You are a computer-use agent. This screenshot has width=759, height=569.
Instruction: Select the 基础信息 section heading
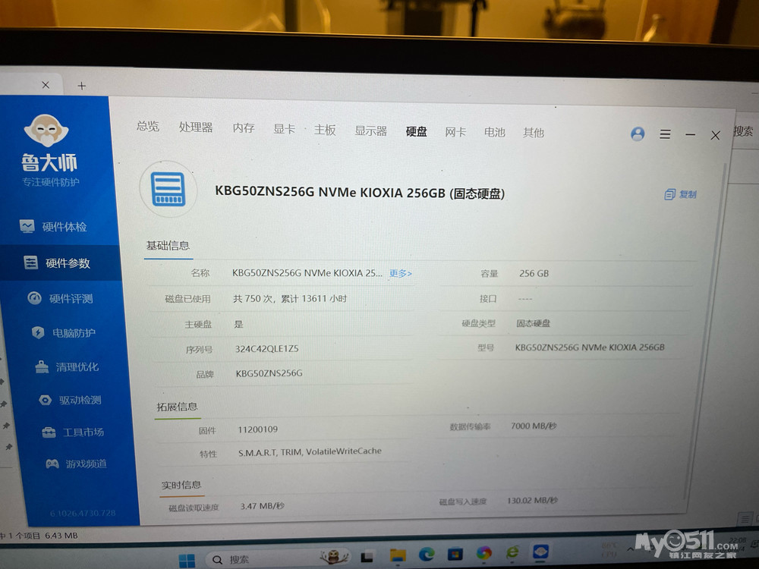pos(168,246)
